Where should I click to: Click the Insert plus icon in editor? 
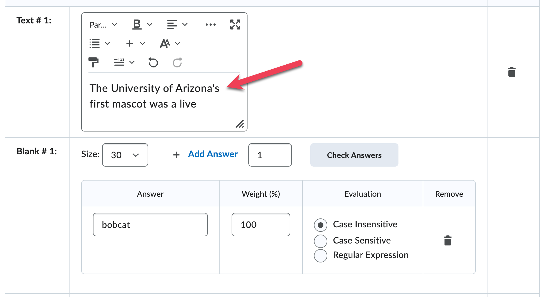130,43
